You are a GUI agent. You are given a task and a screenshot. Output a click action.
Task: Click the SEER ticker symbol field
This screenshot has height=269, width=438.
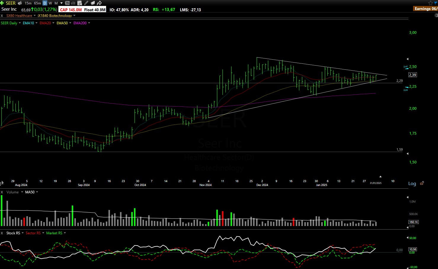[11, 3]
